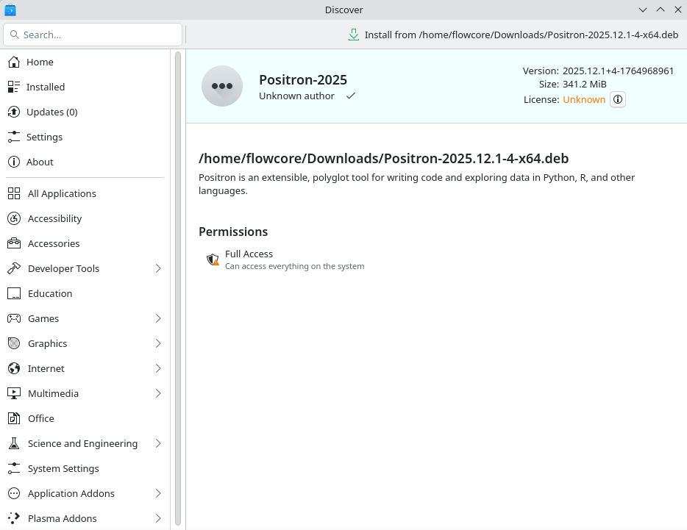Go to Updates (0) page

coord(51,112)
